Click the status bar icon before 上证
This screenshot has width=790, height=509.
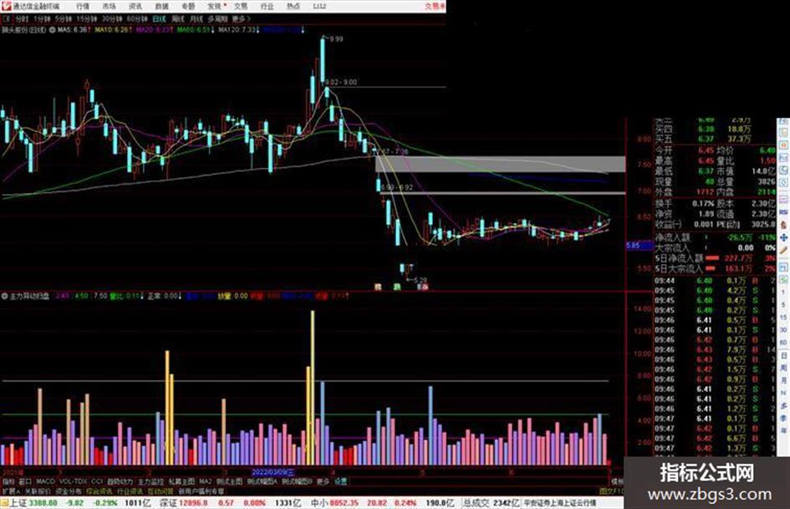coord(4,502)
